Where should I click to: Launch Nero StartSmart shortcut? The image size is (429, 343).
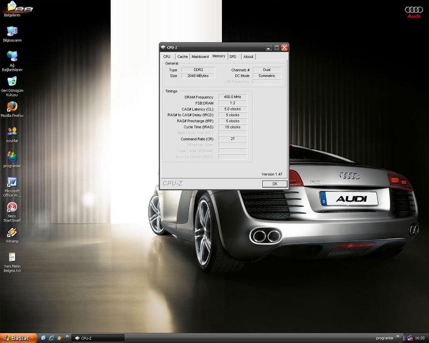12,212
